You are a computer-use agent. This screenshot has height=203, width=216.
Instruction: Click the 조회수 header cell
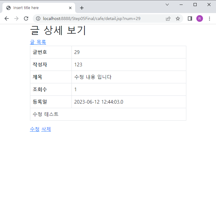pyautogui.click(x=51, y=89)
